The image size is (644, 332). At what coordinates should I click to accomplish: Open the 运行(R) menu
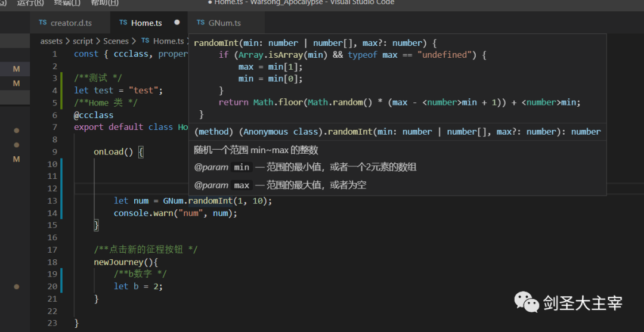(x=30, y=2)
